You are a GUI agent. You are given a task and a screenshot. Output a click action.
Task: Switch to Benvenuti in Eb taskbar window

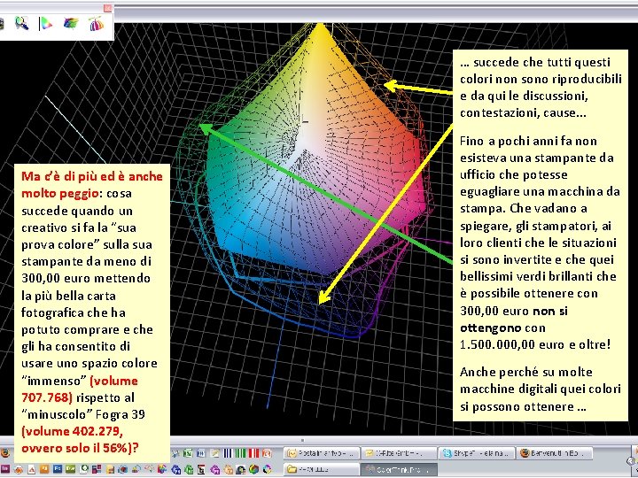[x=555, y=453]
